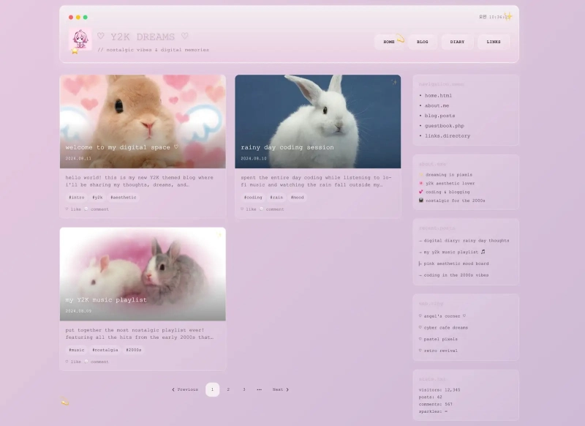The height and width of the screenshot is (426, 585).
Task: Open the DIARY nav tab
Action: 457,42
